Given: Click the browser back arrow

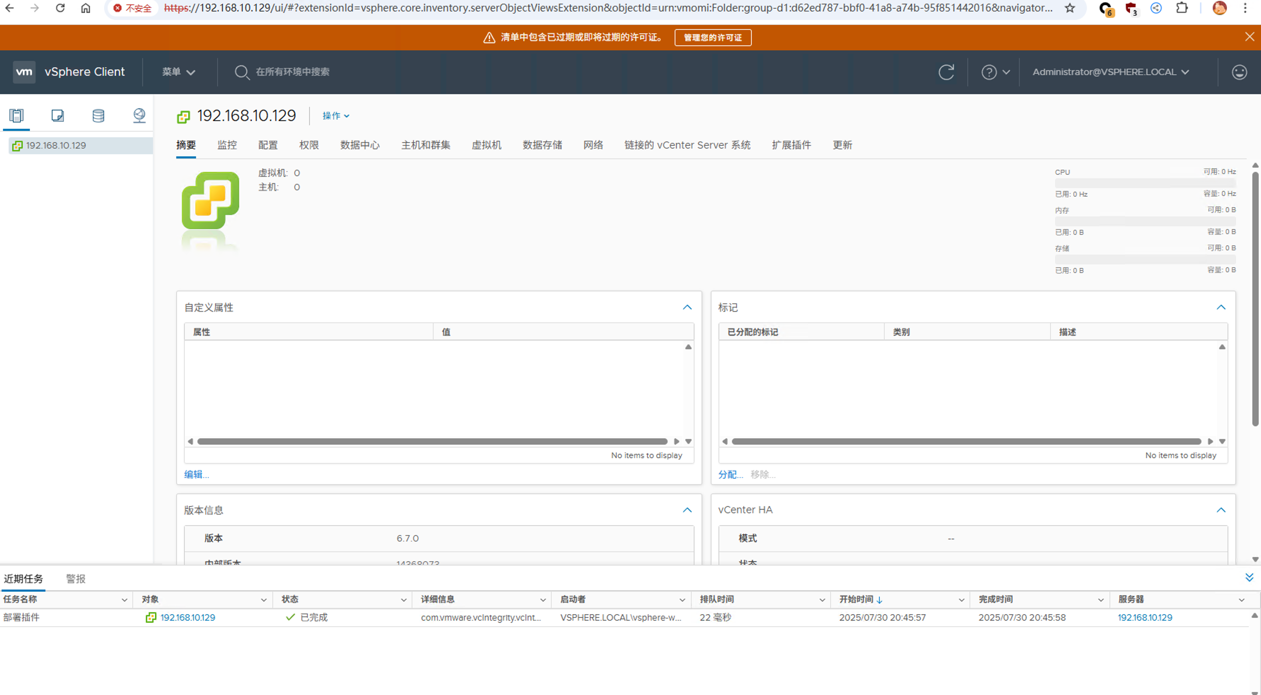Looking at the screenshot, I should point(9,8).
